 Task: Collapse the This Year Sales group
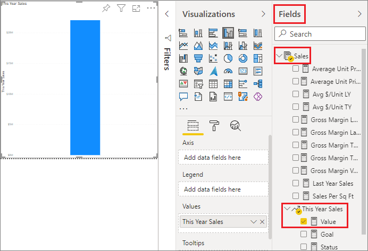287,209
